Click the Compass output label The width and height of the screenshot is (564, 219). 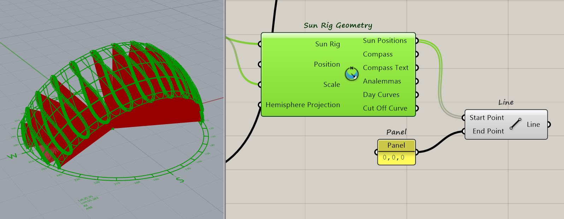[x=378, y=54]
